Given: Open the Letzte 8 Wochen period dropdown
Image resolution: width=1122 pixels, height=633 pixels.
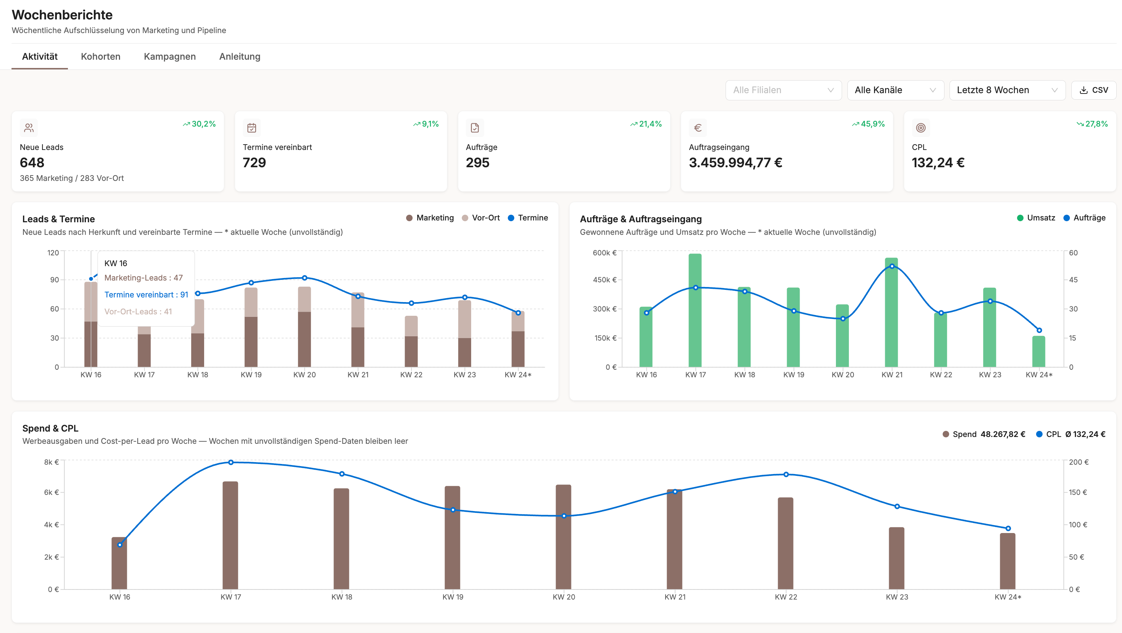Looking at the screenshot, I should tap(1007, 90).
